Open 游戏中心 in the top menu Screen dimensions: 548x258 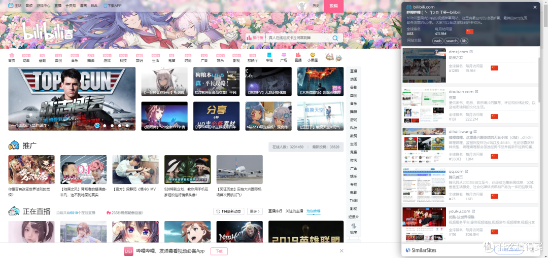click(44, 6)
